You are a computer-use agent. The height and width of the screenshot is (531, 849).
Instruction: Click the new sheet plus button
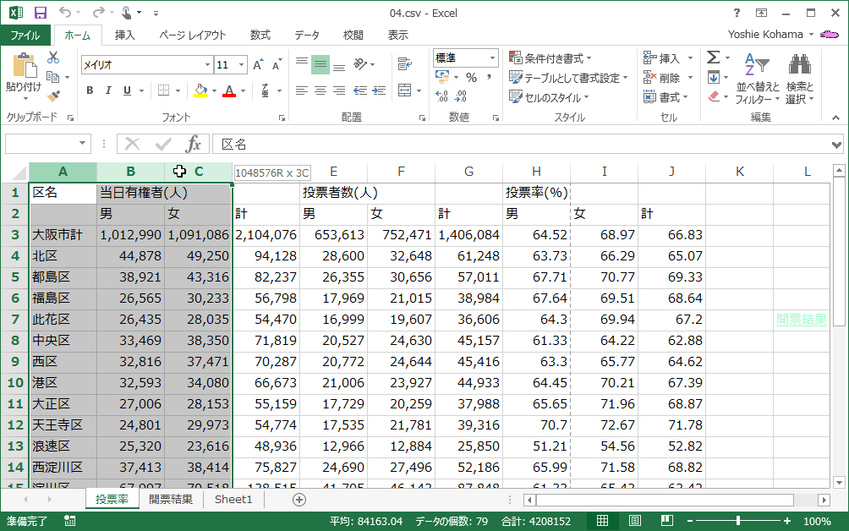[x=299, y=500]
